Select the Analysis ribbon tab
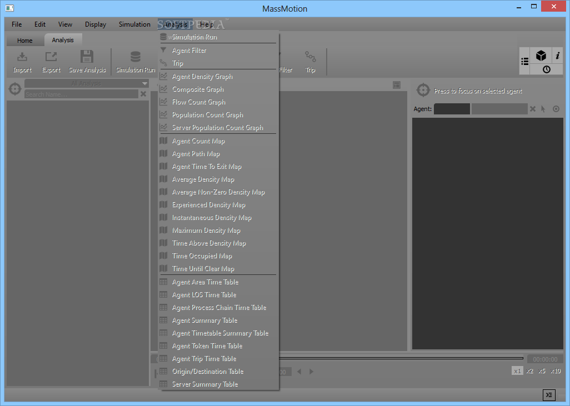The image size is (570, 406). 63,39
